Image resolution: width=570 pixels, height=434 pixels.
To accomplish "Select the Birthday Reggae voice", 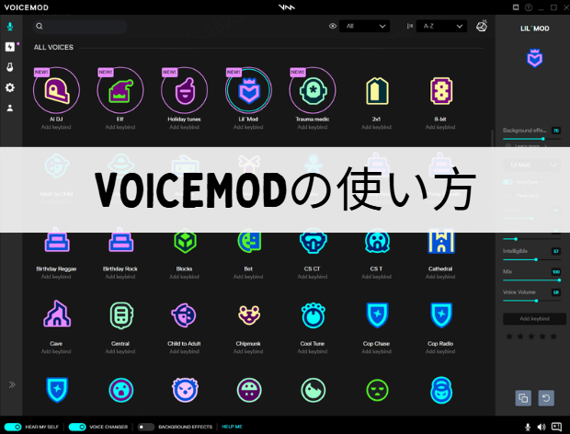I will click(57, 241).
